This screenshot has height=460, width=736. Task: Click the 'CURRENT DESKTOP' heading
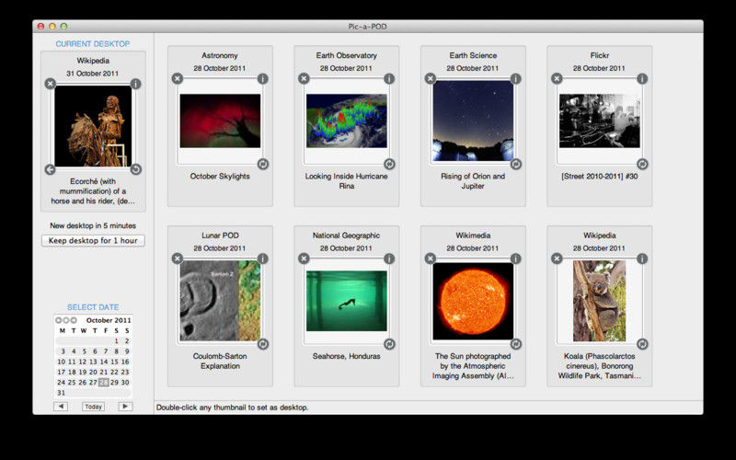click(93, 43)
